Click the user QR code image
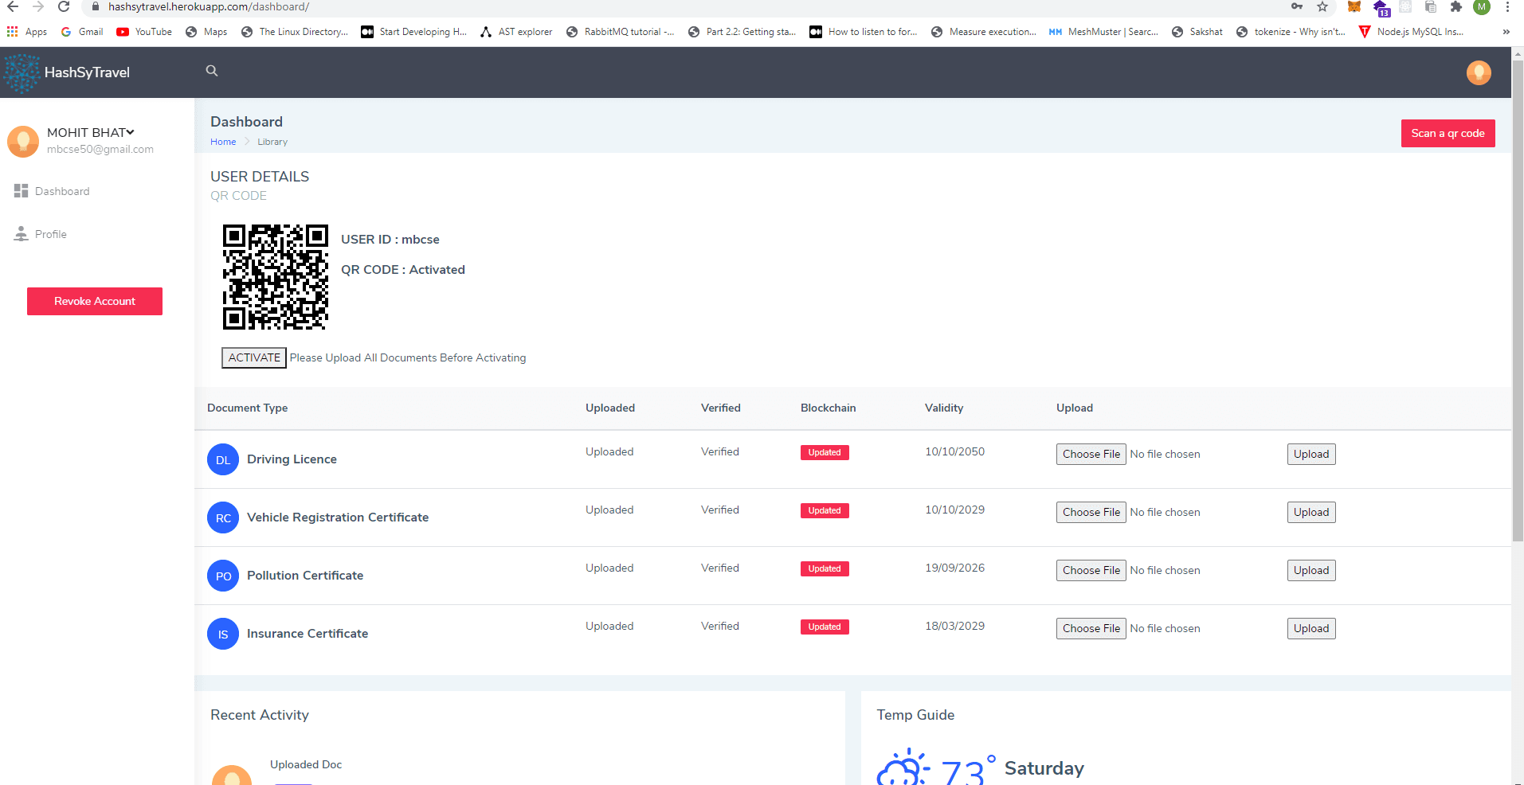Screen dimensions: 1524x785 (x=275, y=277)
